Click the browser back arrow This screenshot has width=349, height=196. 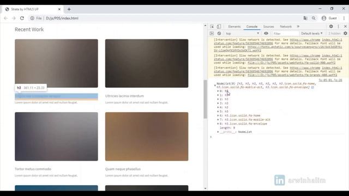(x=6, y=18)
